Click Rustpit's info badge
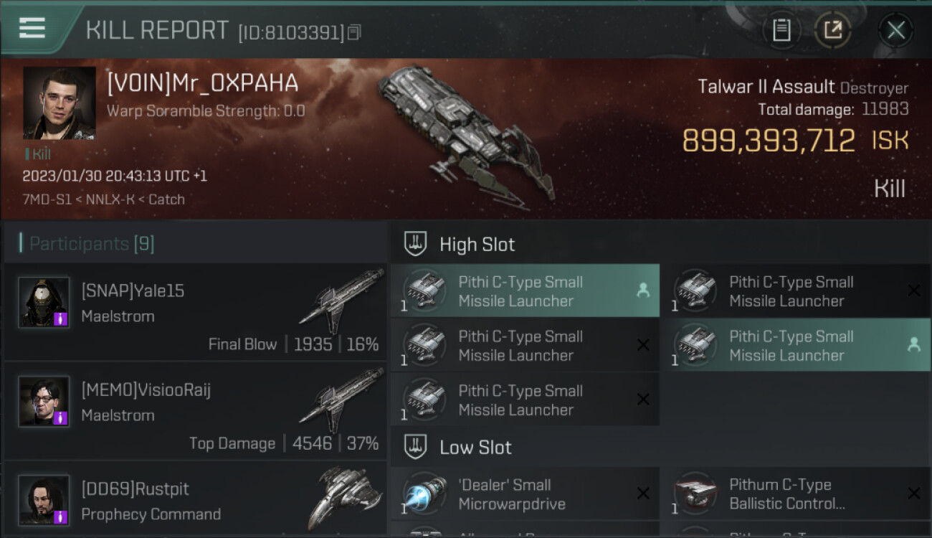Screen dimensions: 932x538 pyautogui.click(x=61, y=516)
